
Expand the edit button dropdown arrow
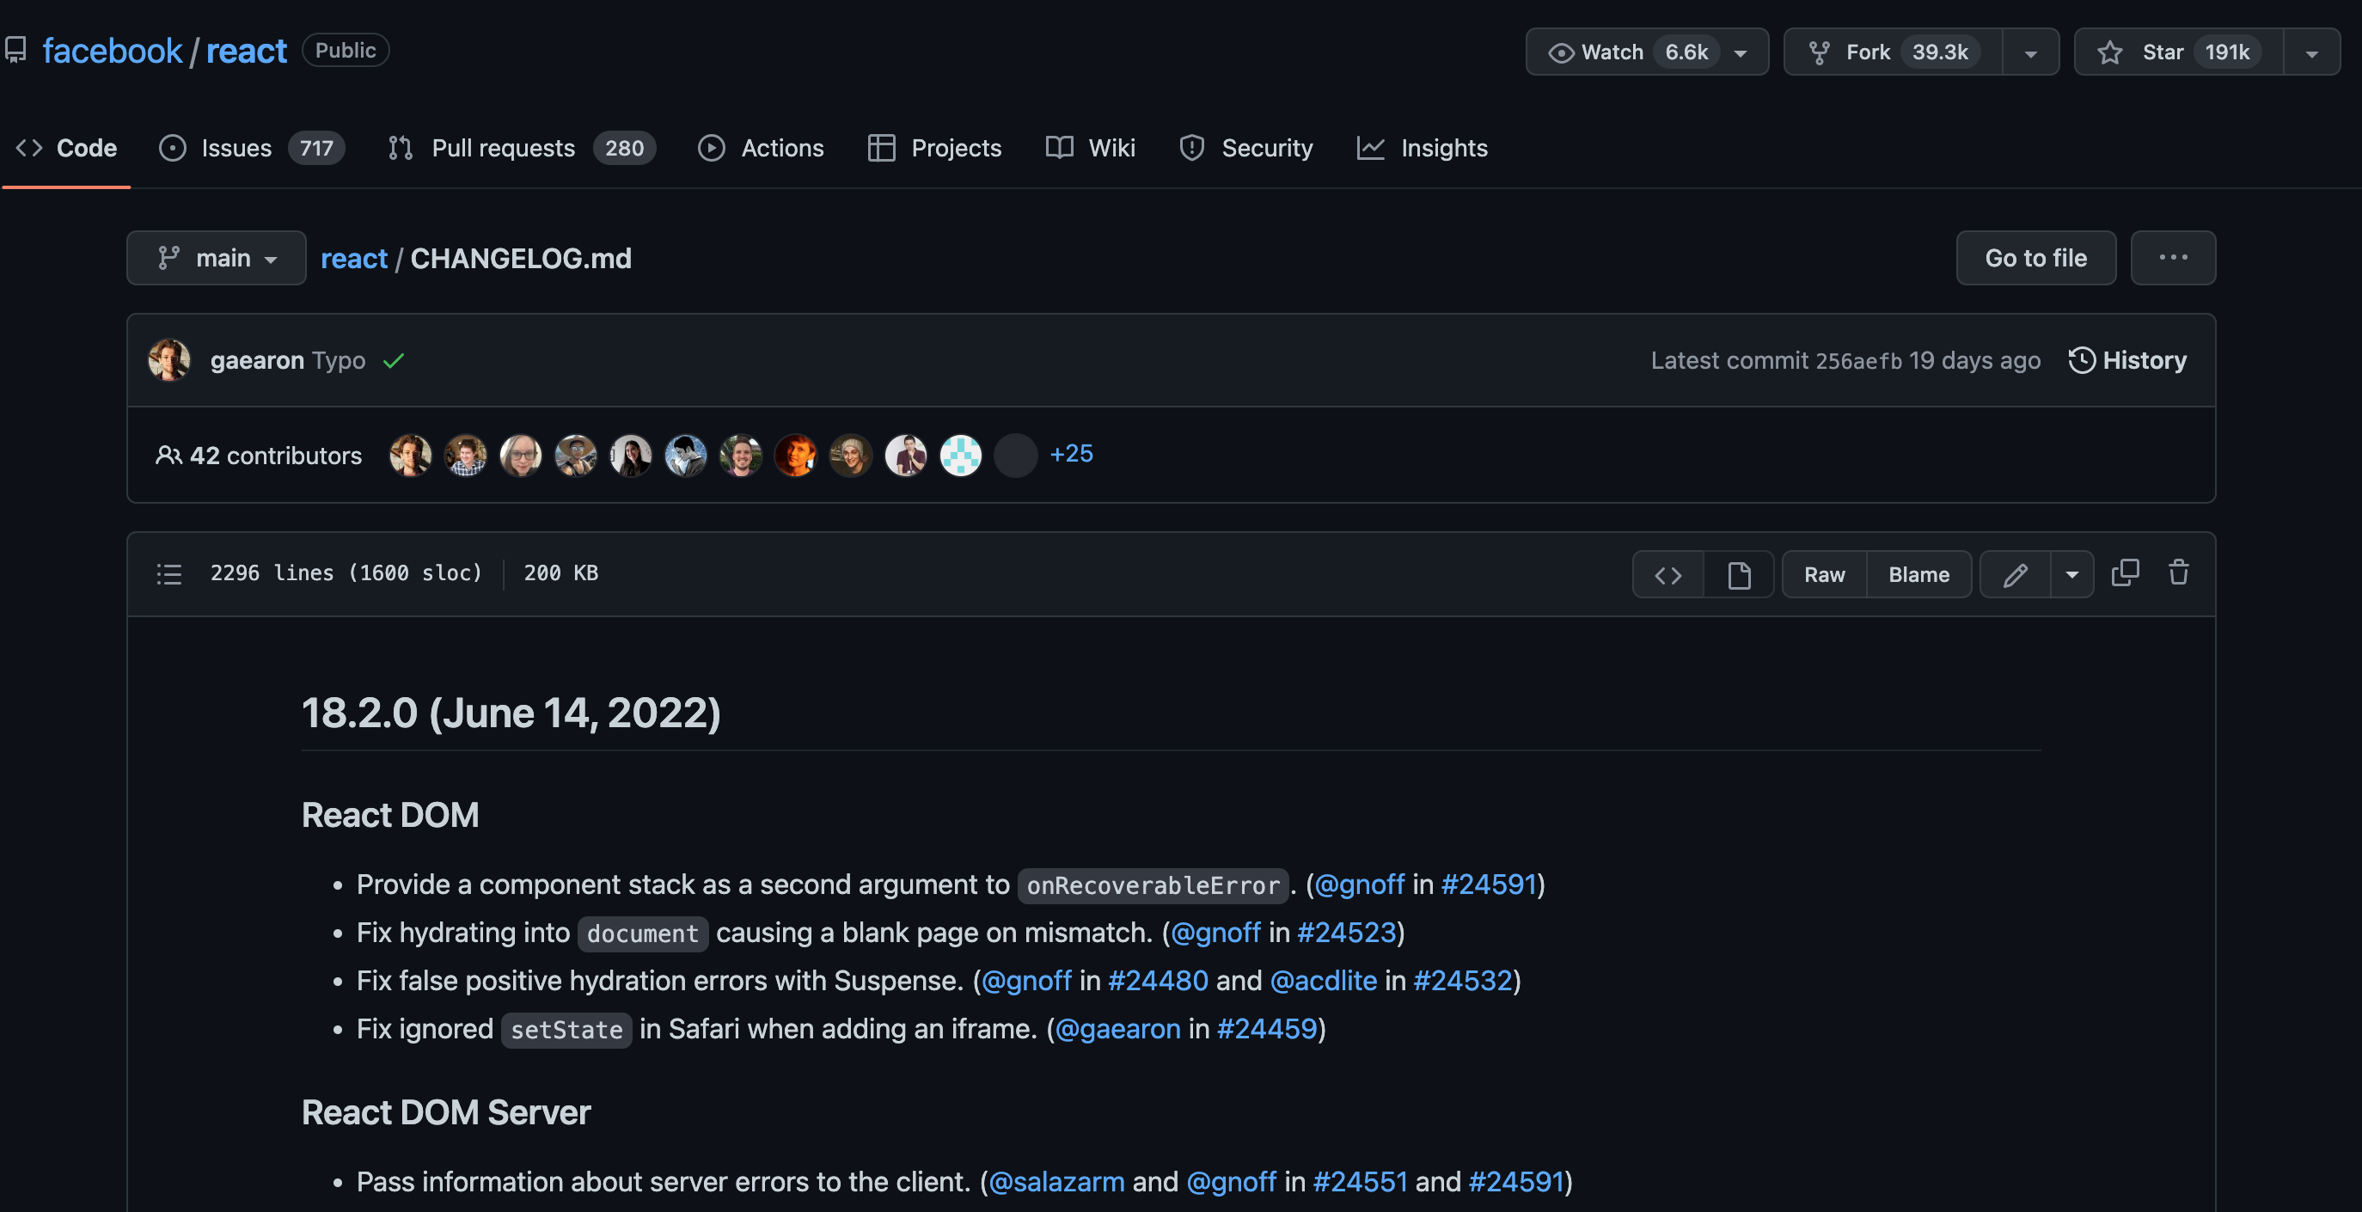pos(2072,574)
